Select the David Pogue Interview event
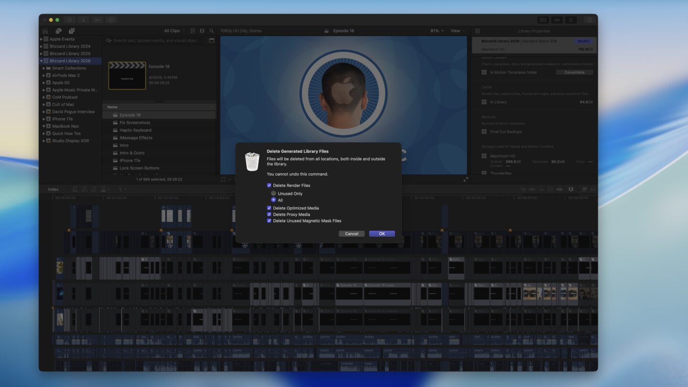Viewport: 688px width, 387px height. (73, 112)
